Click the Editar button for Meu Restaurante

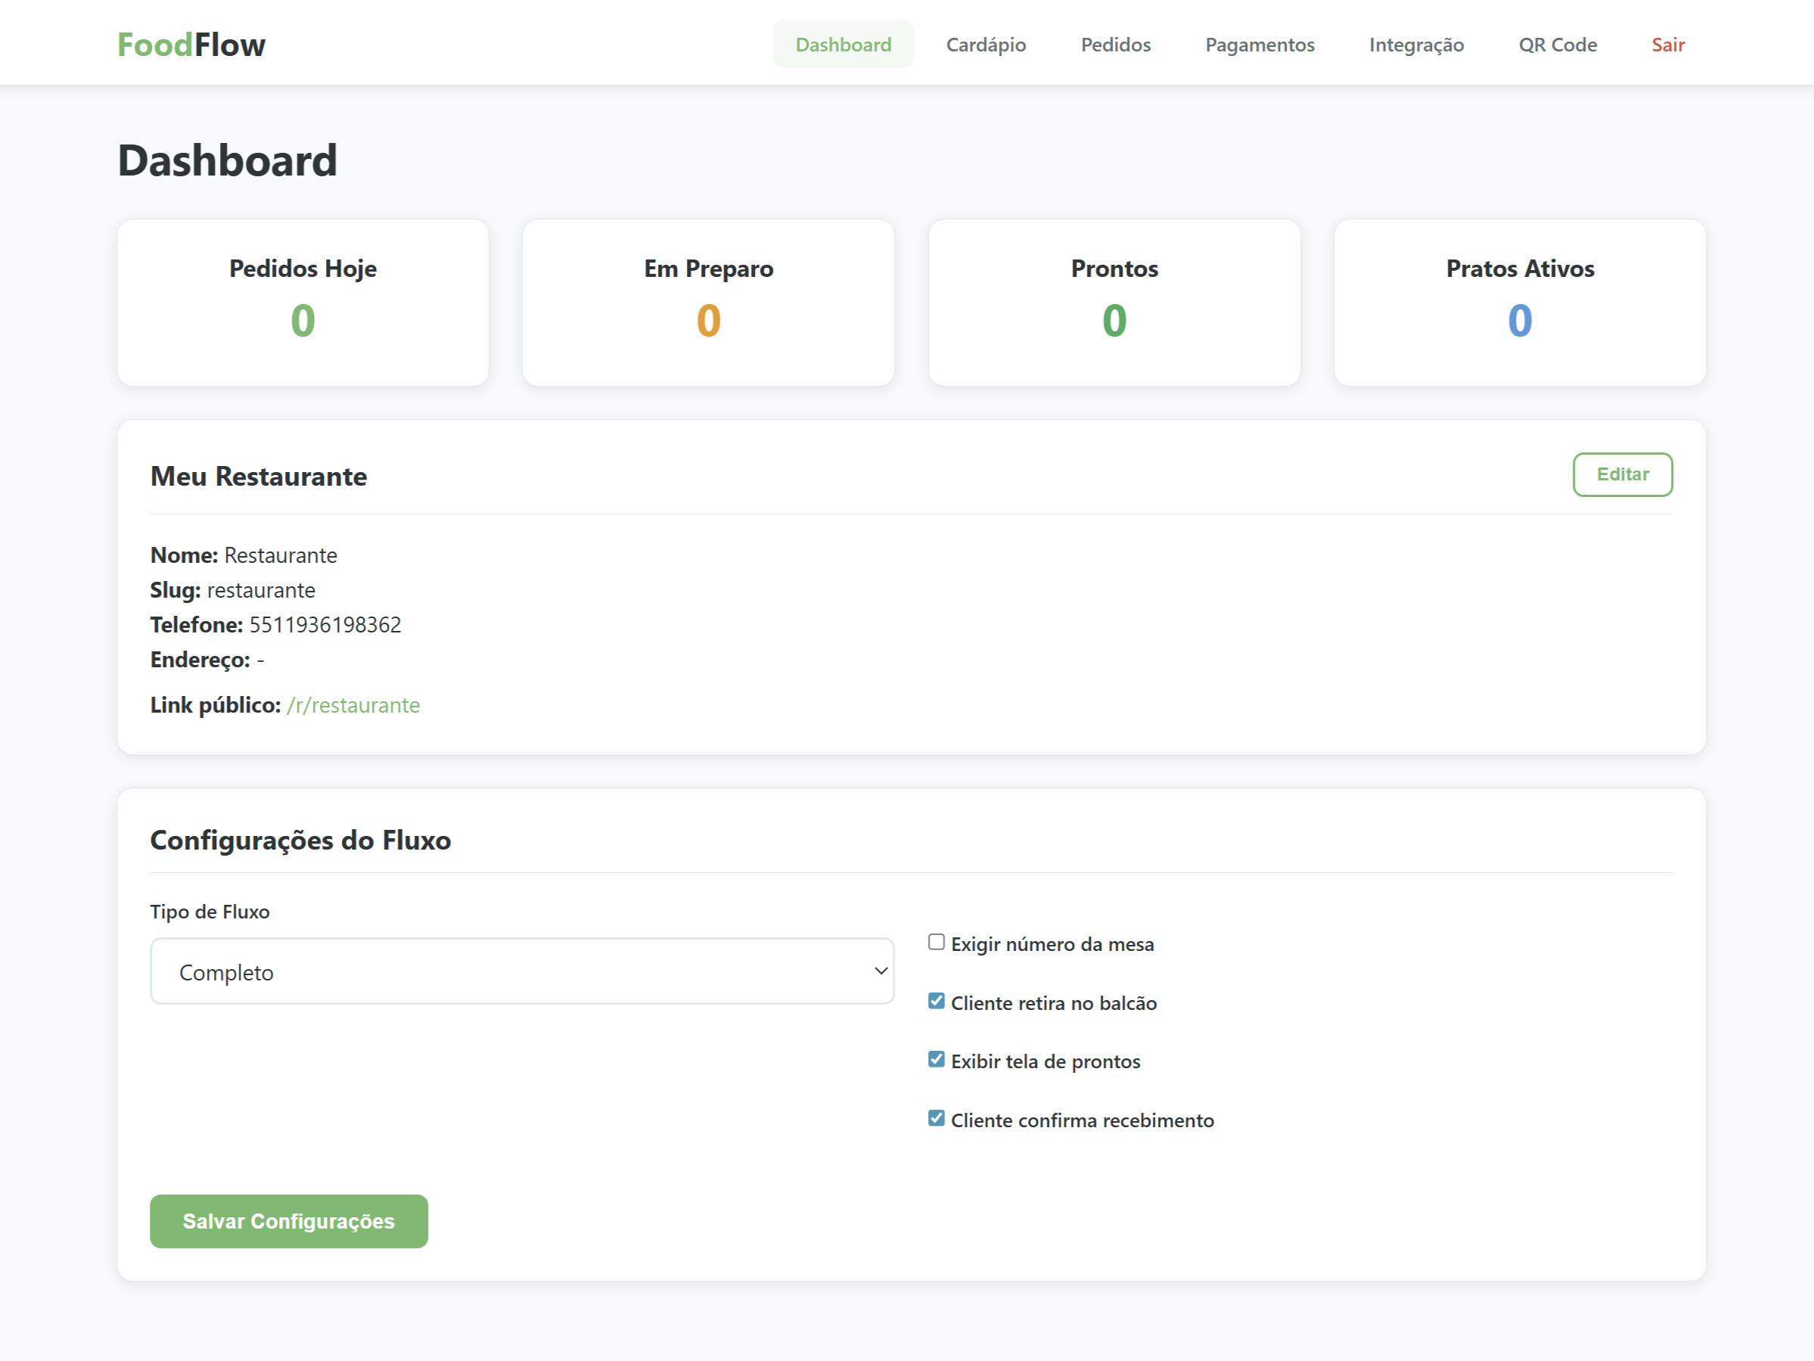(x=1622, y=474)
